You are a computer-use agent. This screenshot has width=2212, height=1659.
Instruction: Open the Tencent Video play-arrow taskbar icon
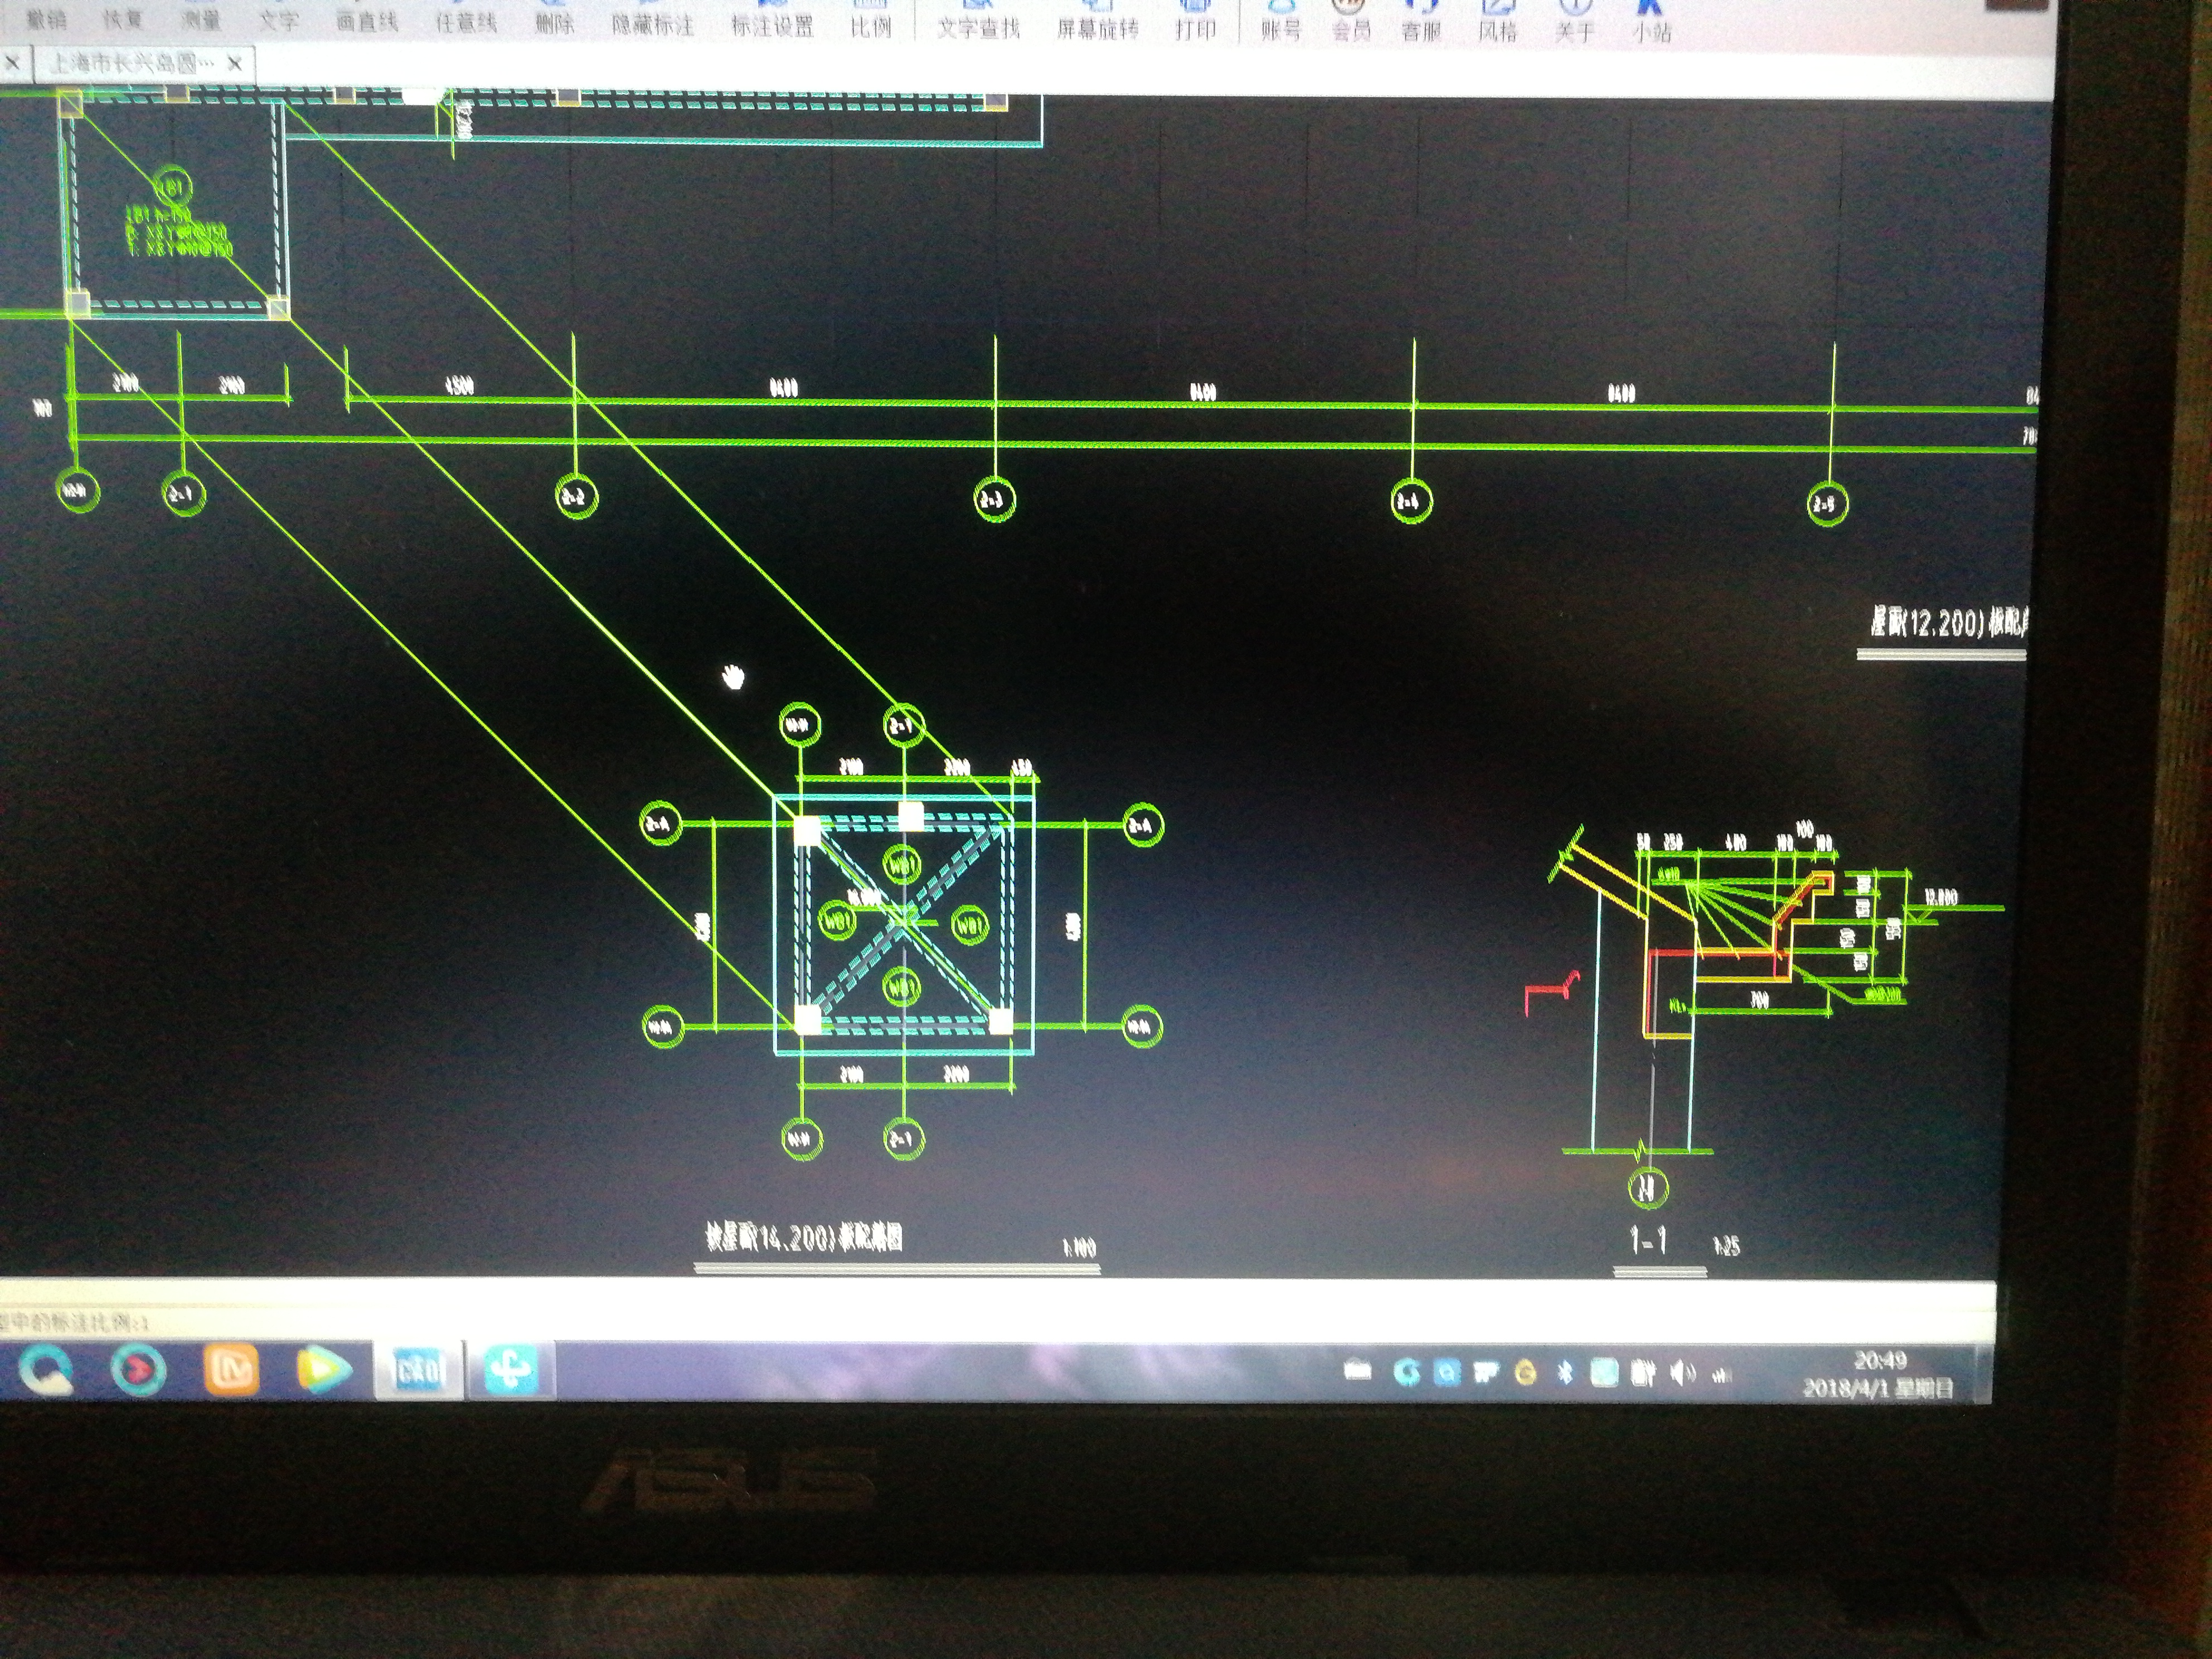tap(324, 1370)
